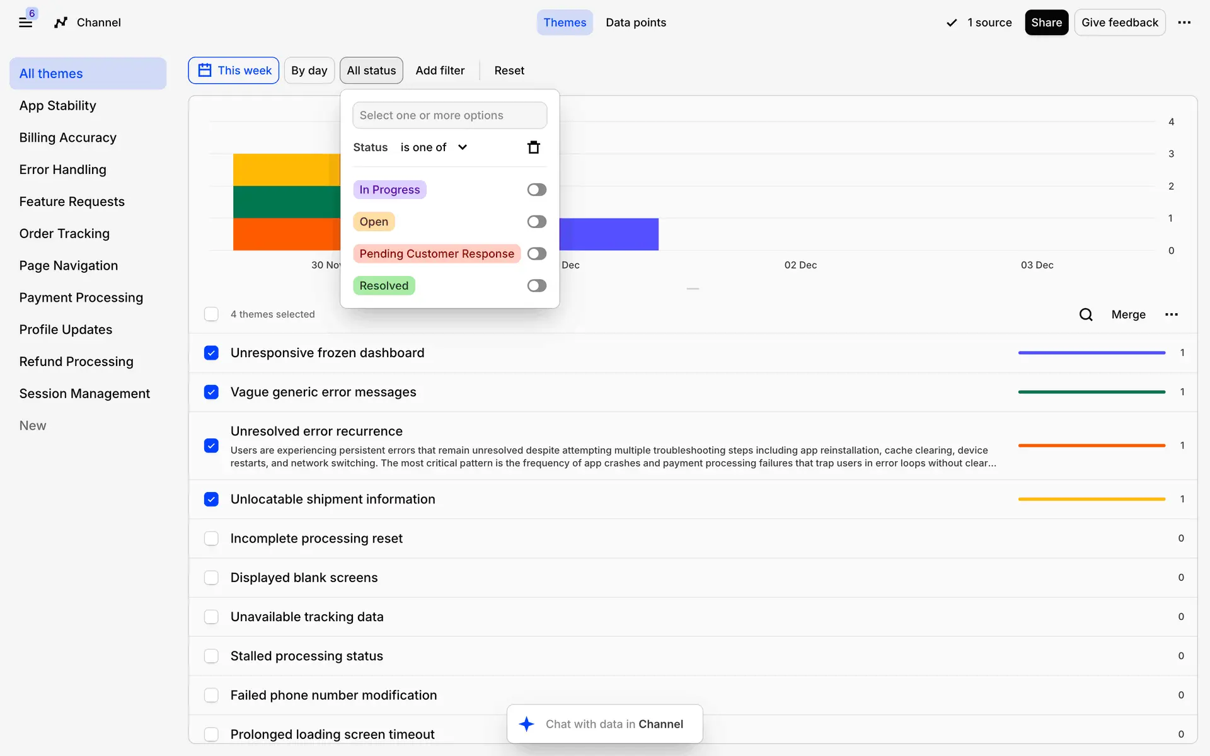Enable the In Progress status toggle
The image size is (1210, 756).
536,190
